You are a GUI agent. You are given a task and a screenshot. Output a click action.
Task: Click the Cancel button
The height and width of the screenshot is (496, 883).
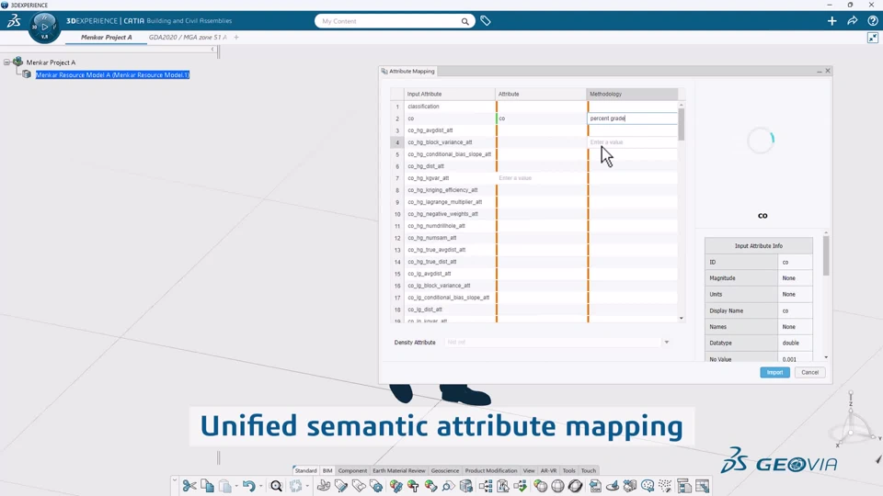tap(809, 372)
